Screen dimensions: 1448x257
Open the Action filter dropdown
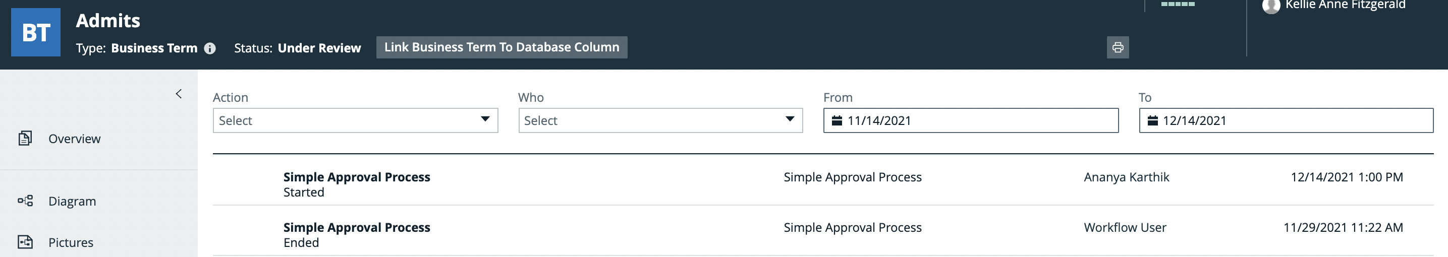(x=355, y=120)
